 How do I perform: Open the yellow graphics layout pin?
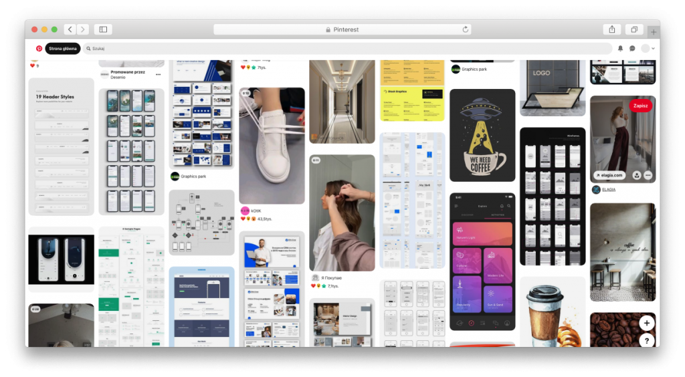(x=412, y=91)
